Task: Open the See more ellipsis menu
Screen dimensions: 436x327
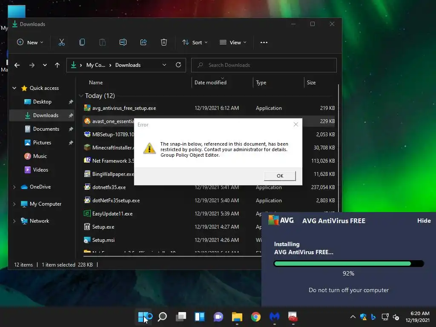Action: 264,43
